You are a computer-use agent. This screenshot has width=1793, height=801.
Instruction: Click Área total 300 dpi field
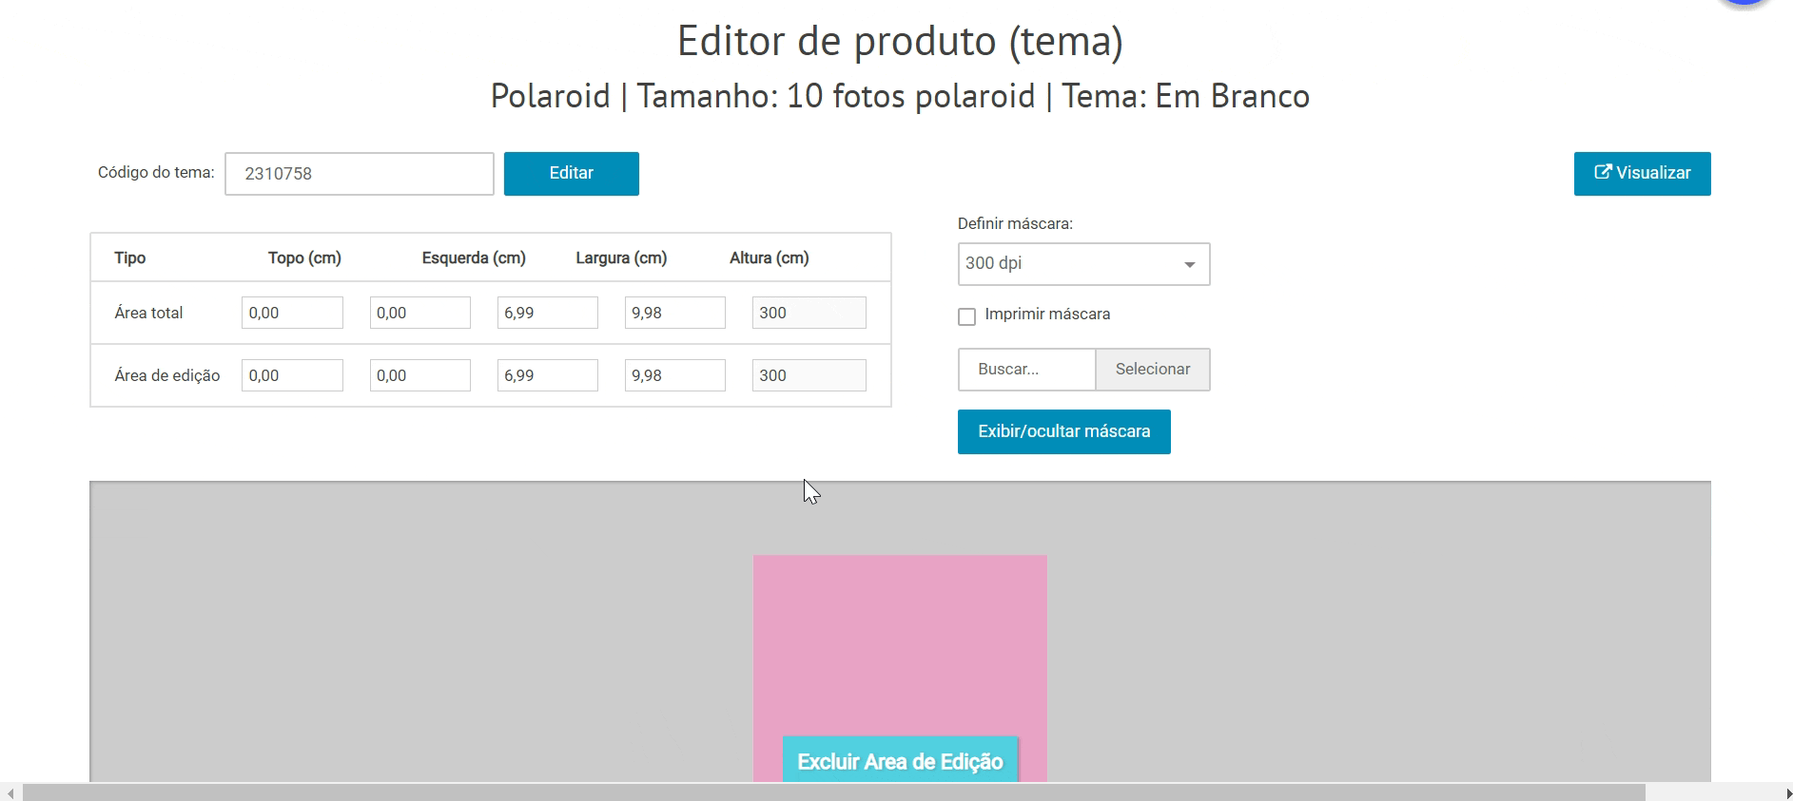[x=809, y=313]
